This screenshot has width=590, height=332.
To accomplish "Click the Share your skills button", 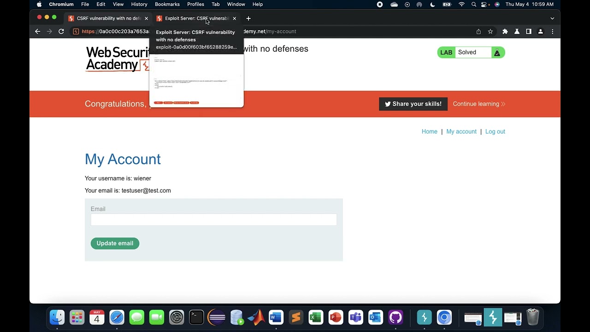I will pos(413,104).
